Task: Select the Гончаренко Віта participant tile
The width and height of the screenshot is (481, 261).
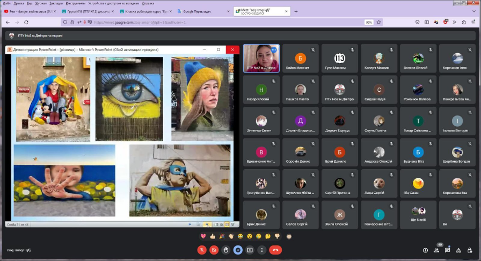Action: (x=379, y=215)
